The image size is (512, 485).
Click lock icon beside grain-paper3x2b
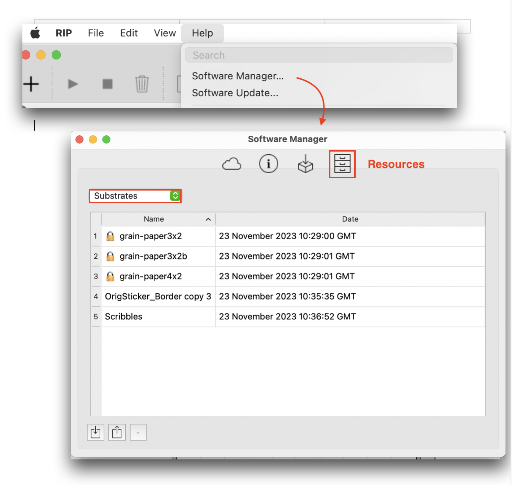(x=110, y=257)
